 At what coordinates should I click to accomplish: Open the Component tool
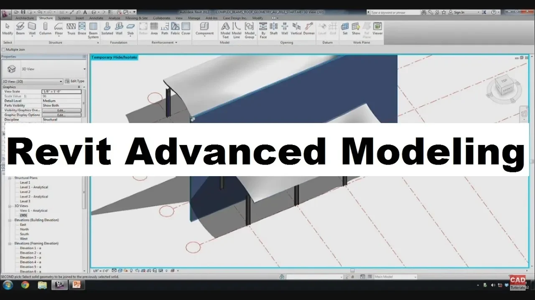[x=204, y=28]
